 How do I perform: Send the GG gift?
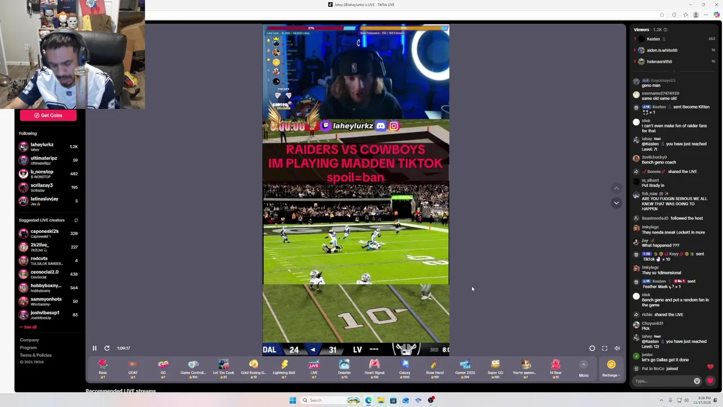(x=163, y=367)
